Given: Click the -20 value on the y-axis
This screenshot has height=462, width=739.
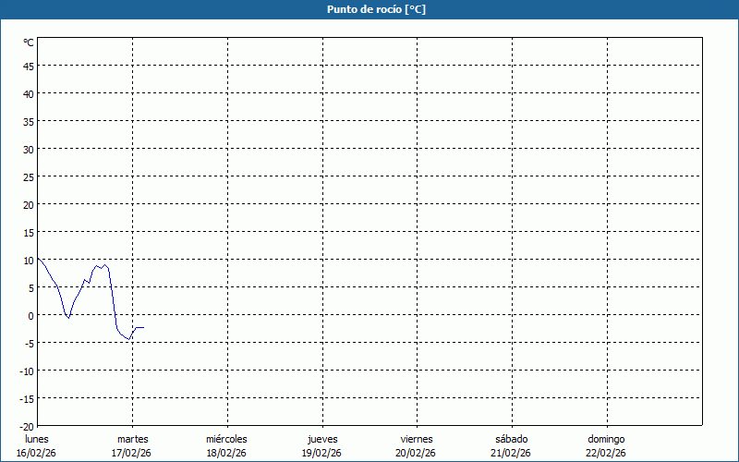Looking at the screenshot, I should click(27, 427).
